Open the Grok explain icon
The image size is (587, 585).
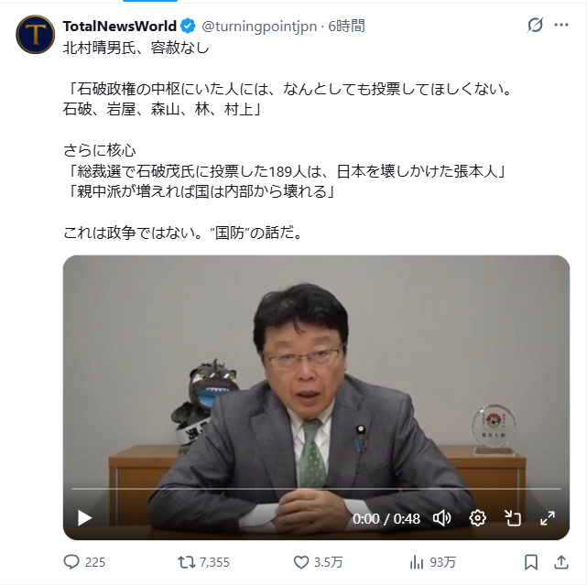pos(535,25)
